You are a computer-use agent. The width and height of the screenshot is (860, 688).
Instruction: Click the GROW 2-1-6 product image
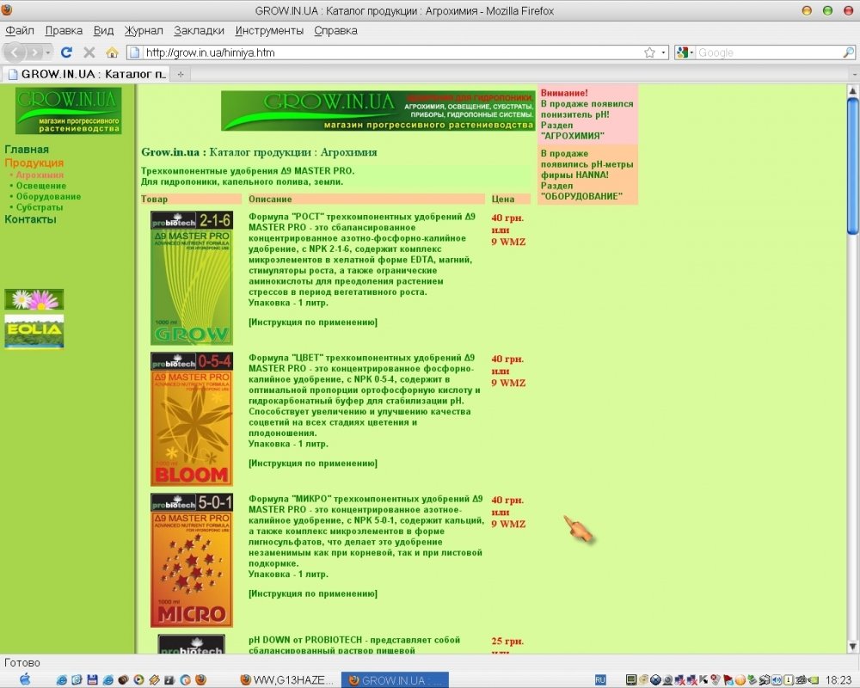click(192, 278)
